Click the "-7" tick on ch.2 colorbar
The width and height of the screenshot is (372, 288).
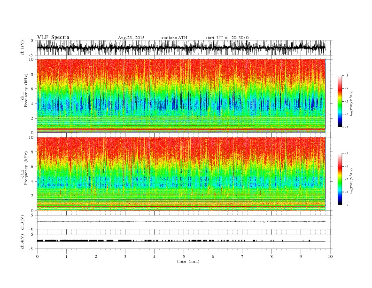click(x=347, y=205)
